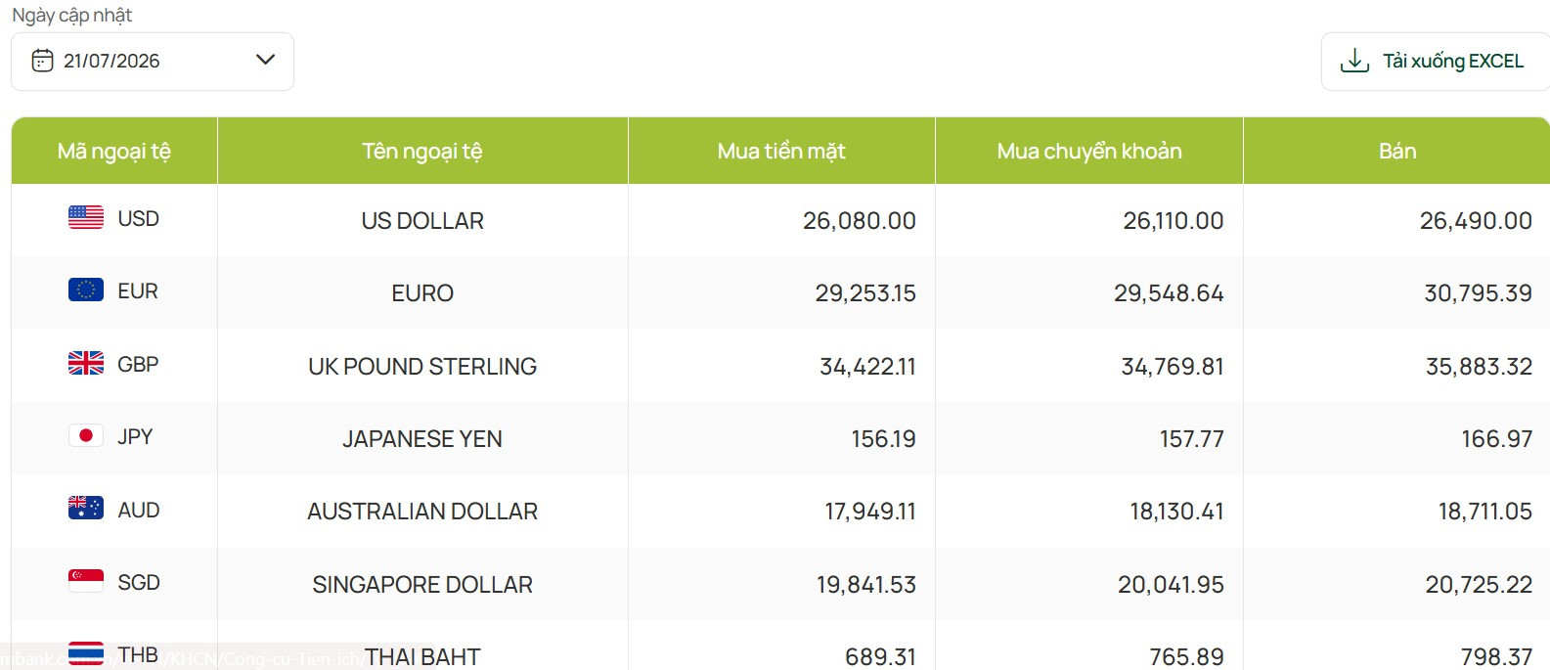The height and width of the screenshot is (670, 1550).
Task: Click the UK flag icon beside GBP
Action: (x=86, y=363)
